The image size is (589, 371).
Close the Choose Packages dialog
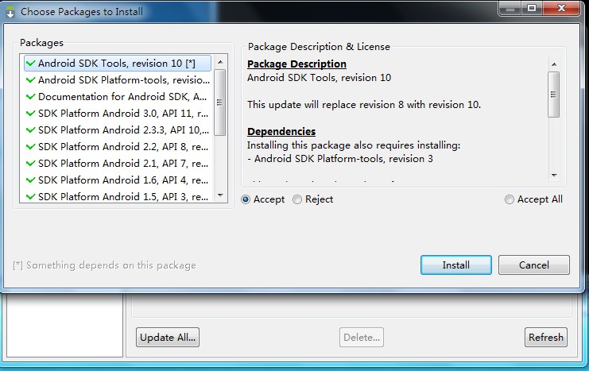click(x=561, y=8)
